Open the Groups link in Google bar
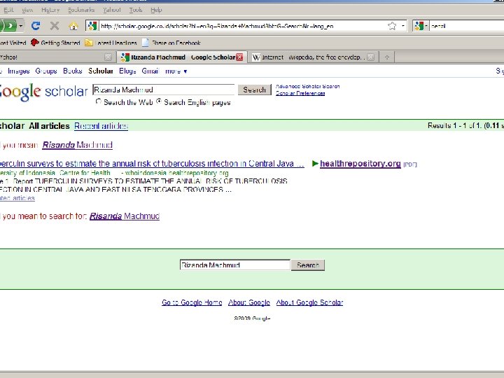504x378 pixels. pyautogui.click(x=46, y=71)
